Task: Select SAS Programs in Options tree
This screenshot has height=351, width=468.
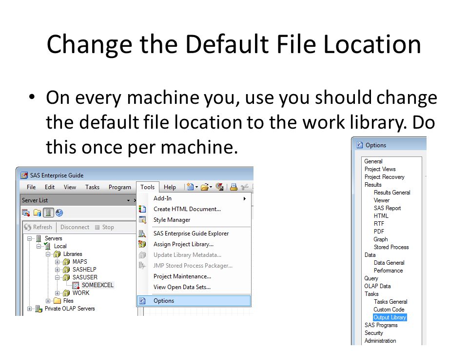Action: coord(381,325)
